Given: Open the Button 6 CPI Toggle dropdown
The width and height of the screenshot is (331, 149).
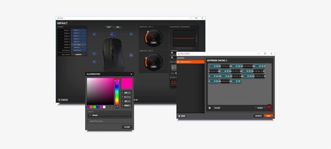Looking at the screenshot, I should (x=79, y=45).
